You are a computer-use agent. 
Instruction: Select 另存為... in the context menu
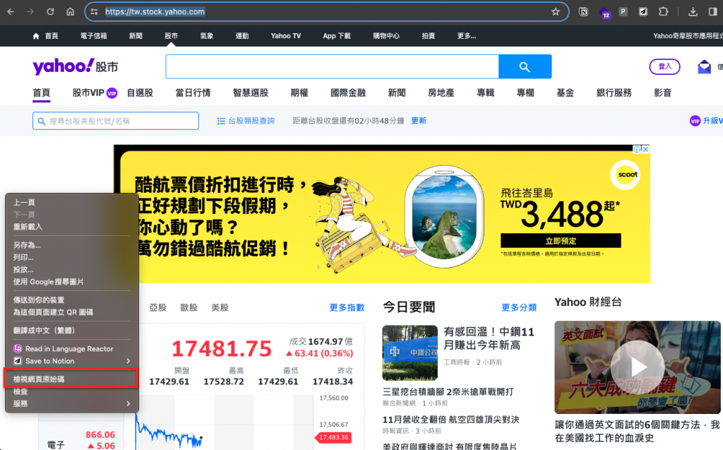point(71,245)
